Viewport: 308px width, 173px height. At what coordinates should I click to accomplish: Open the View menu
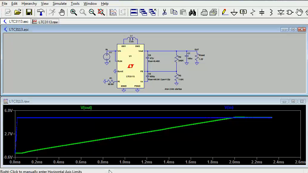coord(45,4)
